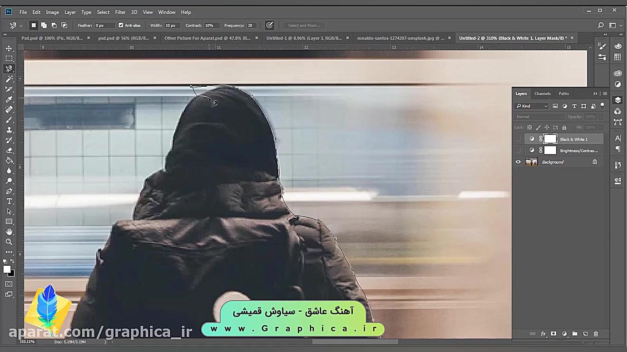Hide the Background layer
Image resolution: width=627 pixels, height=352 pixels.
point(518,162)
